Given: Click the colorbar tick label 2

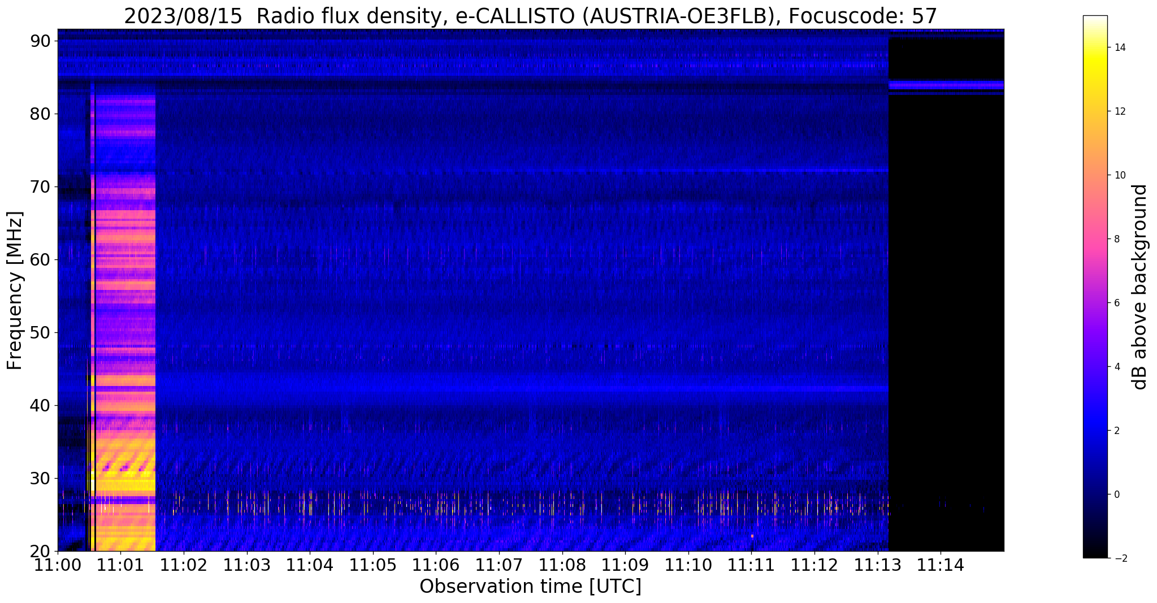Looking at the screenshot, I should [1116, 431].
